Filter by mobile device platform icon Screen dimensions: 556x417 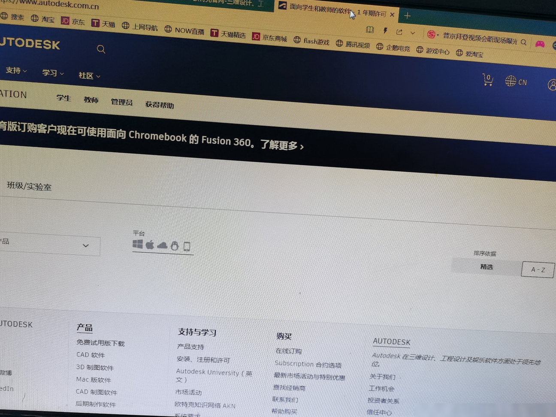pyautogui.click(x=187, y=247)
